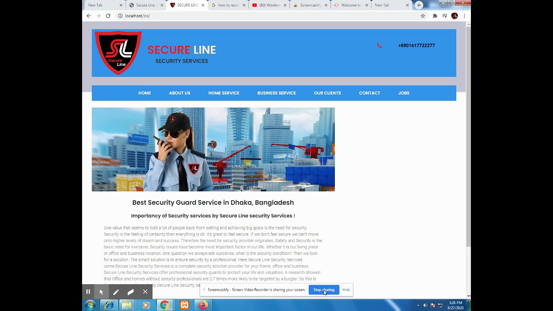Switch to the Google how to record tab

pos(228,5)
